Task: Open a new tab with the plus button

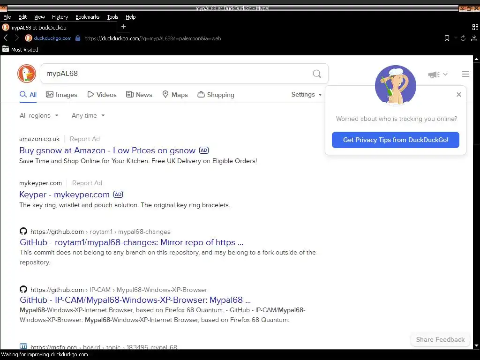Action: pos(123,27)
